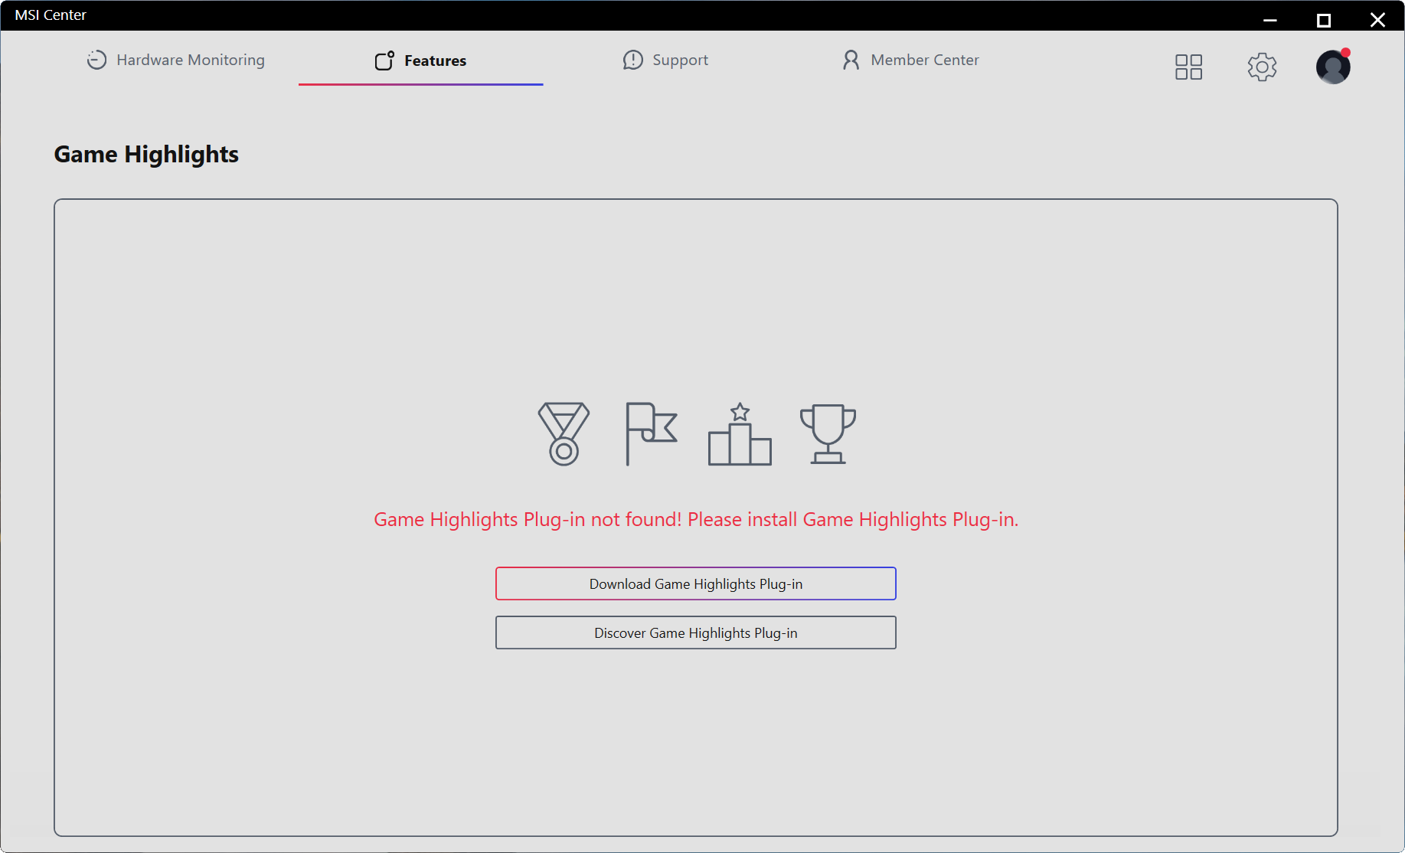1405x853 pixels.
Task: Click Download Game Highlights Plug-in button
Action: click(695, 583)
